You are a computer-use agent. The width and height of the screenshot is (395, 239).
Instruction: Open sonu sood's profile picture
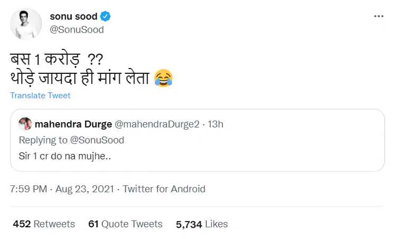point(25,24)
